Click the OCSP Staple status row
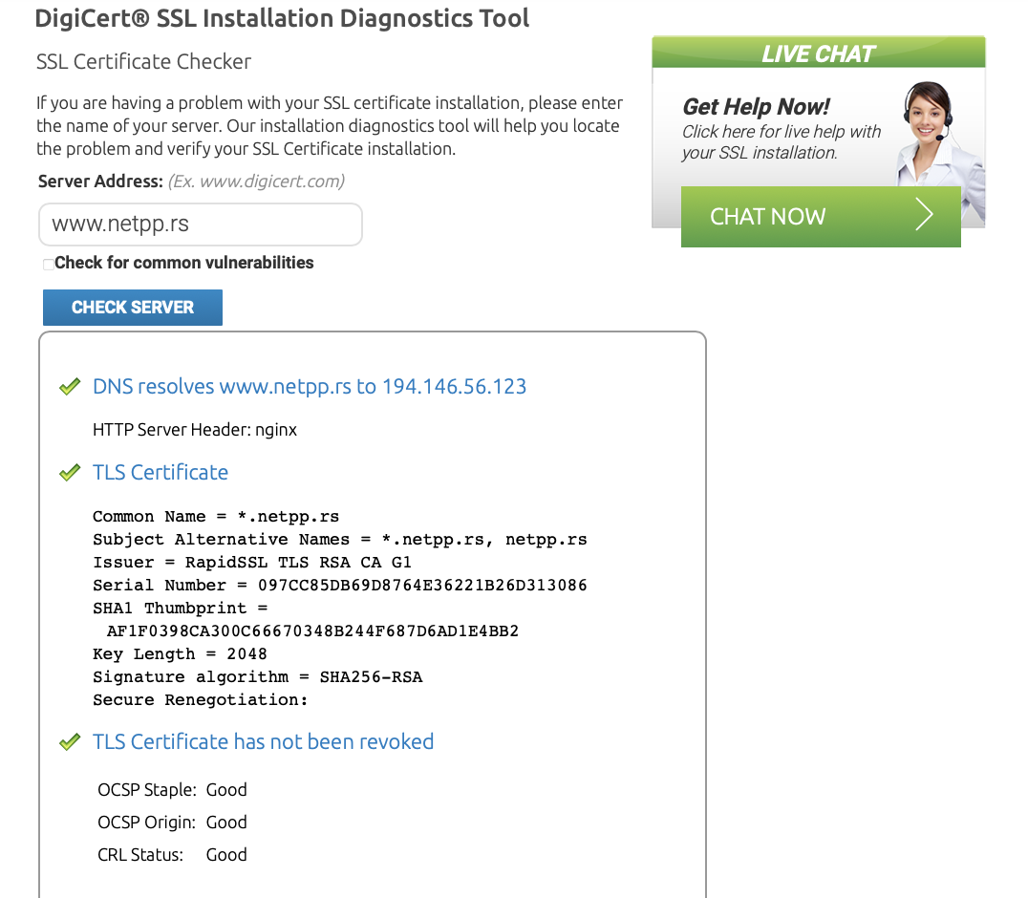The image size is (1028, 898). click(x=172, y=790)
